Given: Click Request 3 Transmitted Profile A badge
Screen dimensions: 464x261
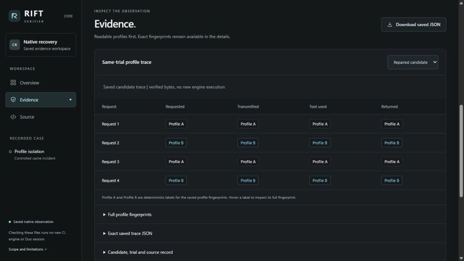Looking at the screenshot, I should [248, 162].
